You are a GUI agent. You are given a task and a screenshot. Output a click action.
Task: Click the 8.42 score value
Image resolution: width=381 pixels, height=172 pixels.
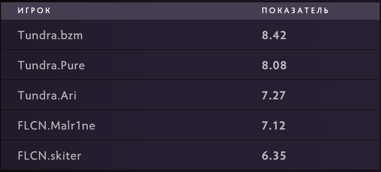(x=274, y=35)
